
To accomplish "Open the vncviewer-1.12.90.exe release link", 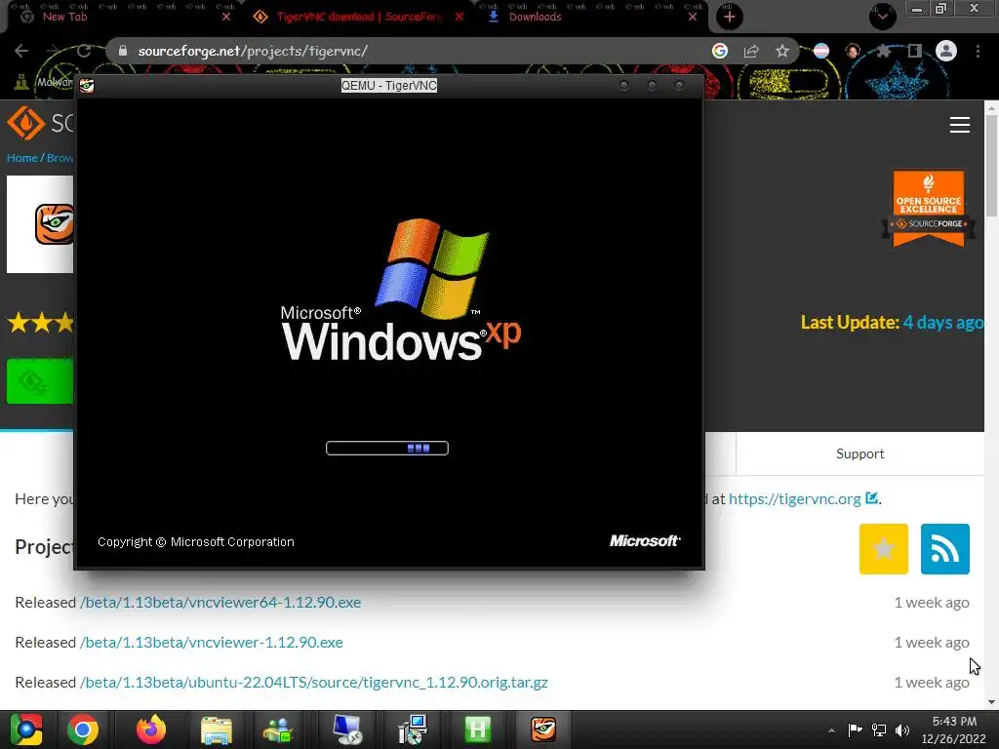I will 212,642.
